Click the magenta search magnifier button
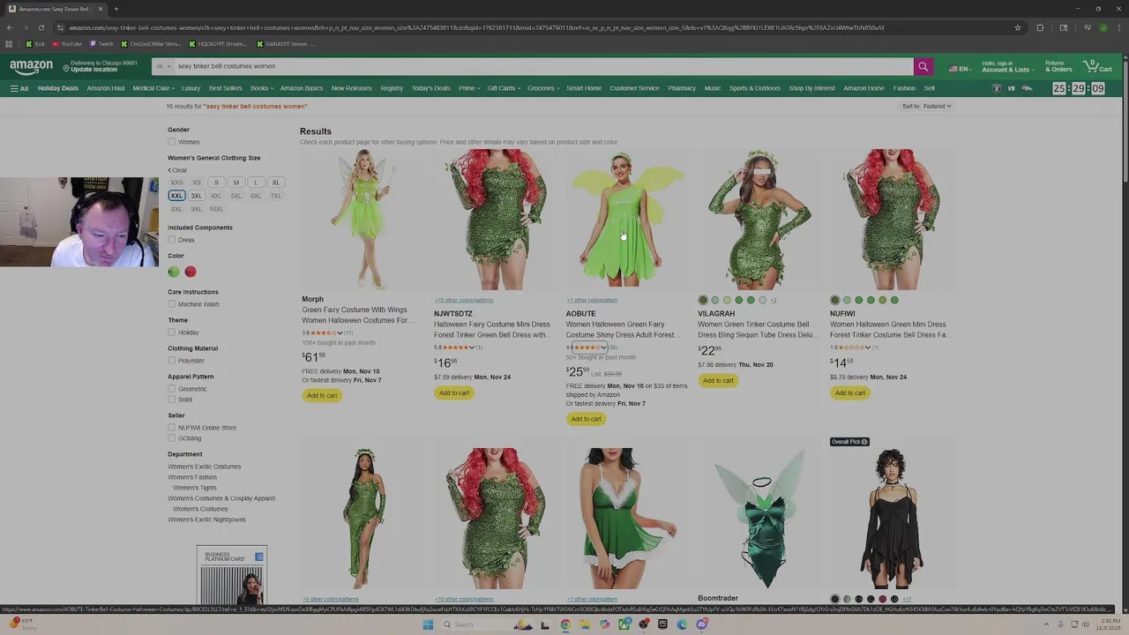Image resolution: width=1129 pixels, height=635 pixels. coord(923,66)
